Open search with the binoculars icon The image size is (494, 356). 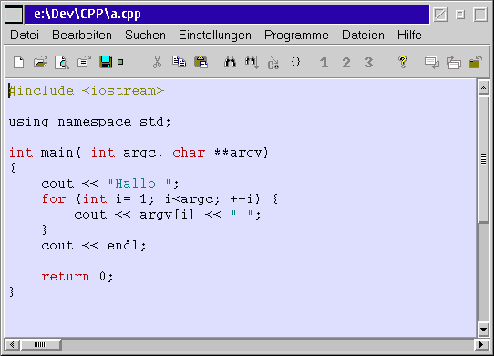coord(230,62)
